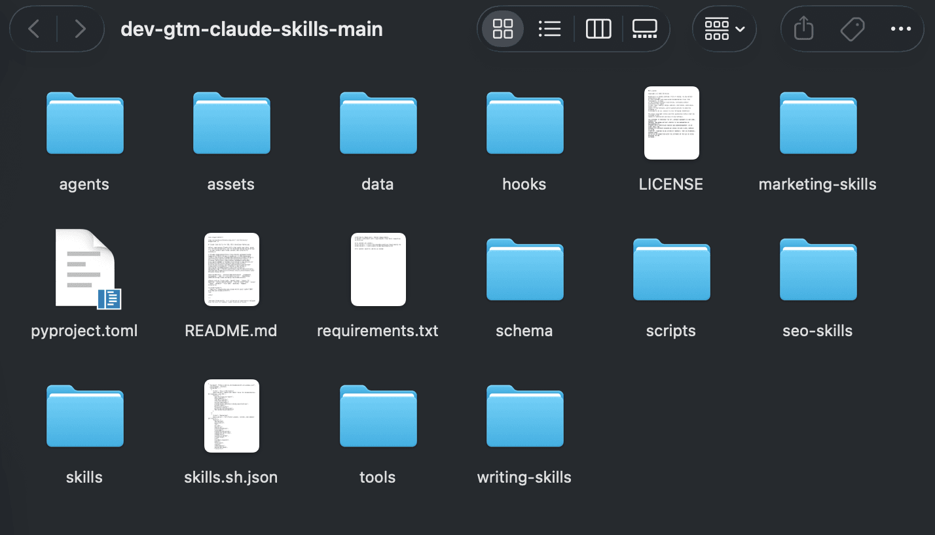Click the 'requirements.txt' file name label
Screen dimensions: 935x535
[378, 331]
